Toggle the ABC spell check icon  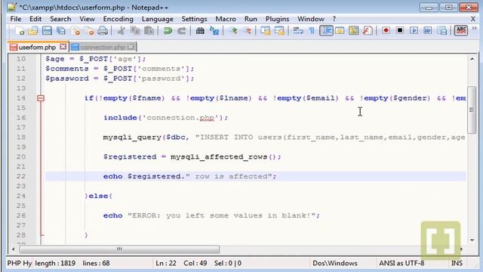pos(461,31)
